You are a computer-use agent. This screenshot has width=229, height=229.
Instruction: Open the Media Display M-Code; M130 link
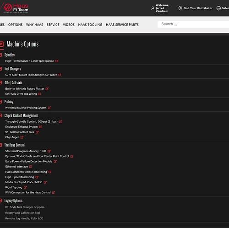(x=24, y=182)
